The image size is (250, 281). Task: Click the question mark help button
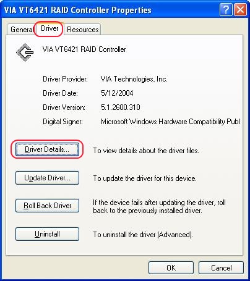coord(226,9)
